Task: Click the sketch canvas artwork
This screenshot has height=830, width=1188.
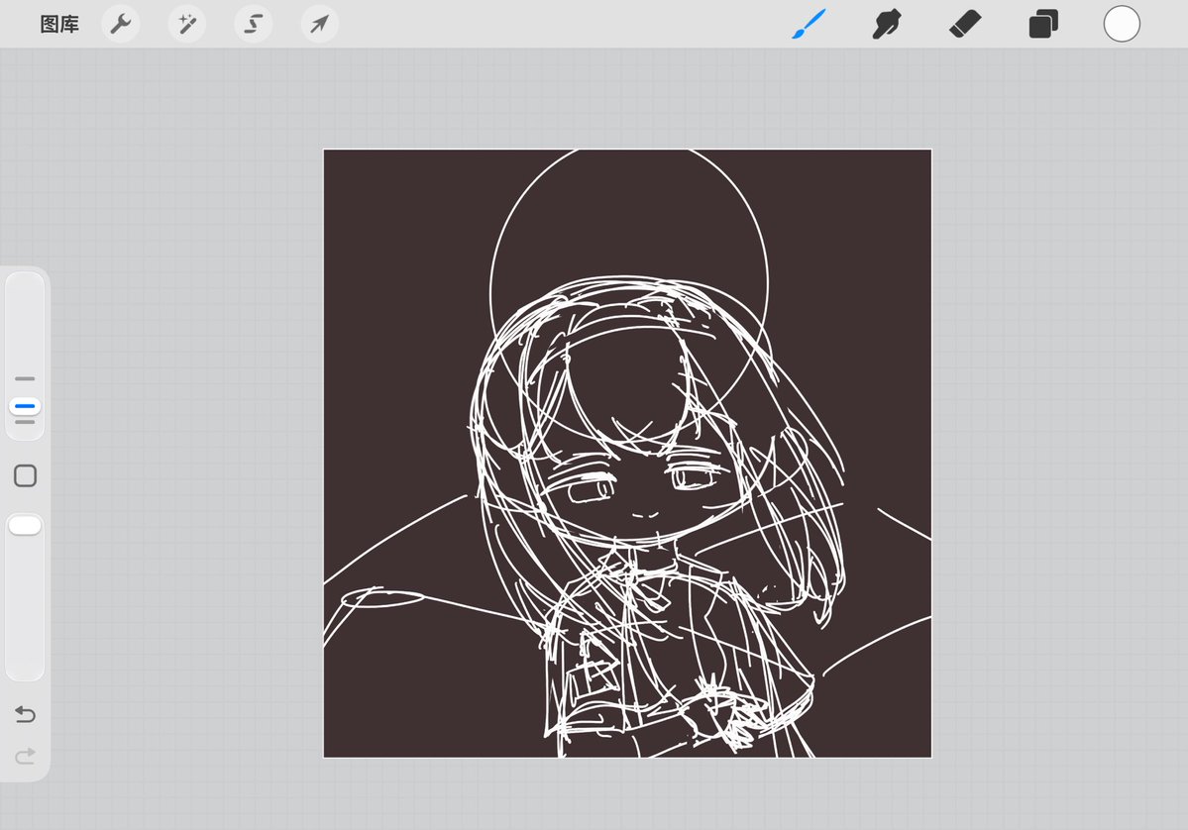Action: pyautogui.click(x=627, y=453)
